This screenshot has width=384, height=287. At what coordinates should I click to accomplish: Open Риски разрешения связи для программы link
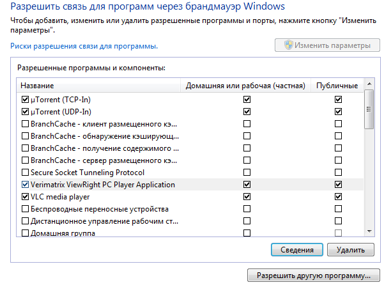coord(84,46)
